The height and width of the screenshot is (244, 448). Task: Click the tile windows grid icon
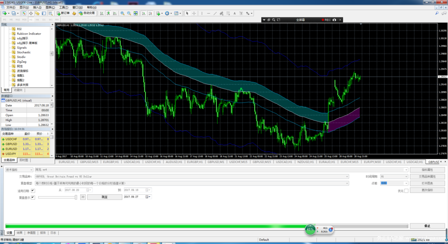(x=135, y=13)
